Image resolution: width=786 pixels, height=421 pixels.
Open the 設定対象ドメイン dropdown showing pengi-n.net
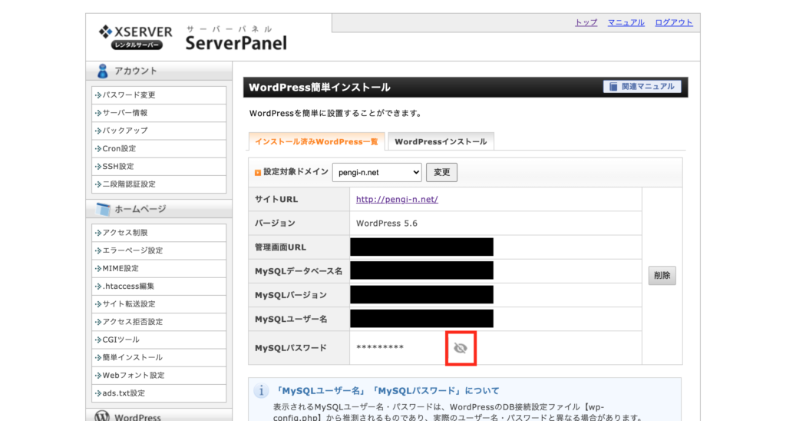click(x=377, y=172)
